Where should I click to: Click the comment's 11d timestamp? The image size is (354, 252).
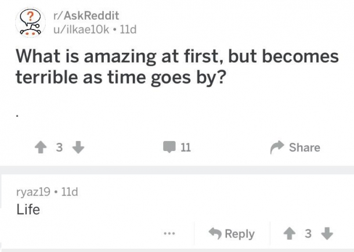67,191
